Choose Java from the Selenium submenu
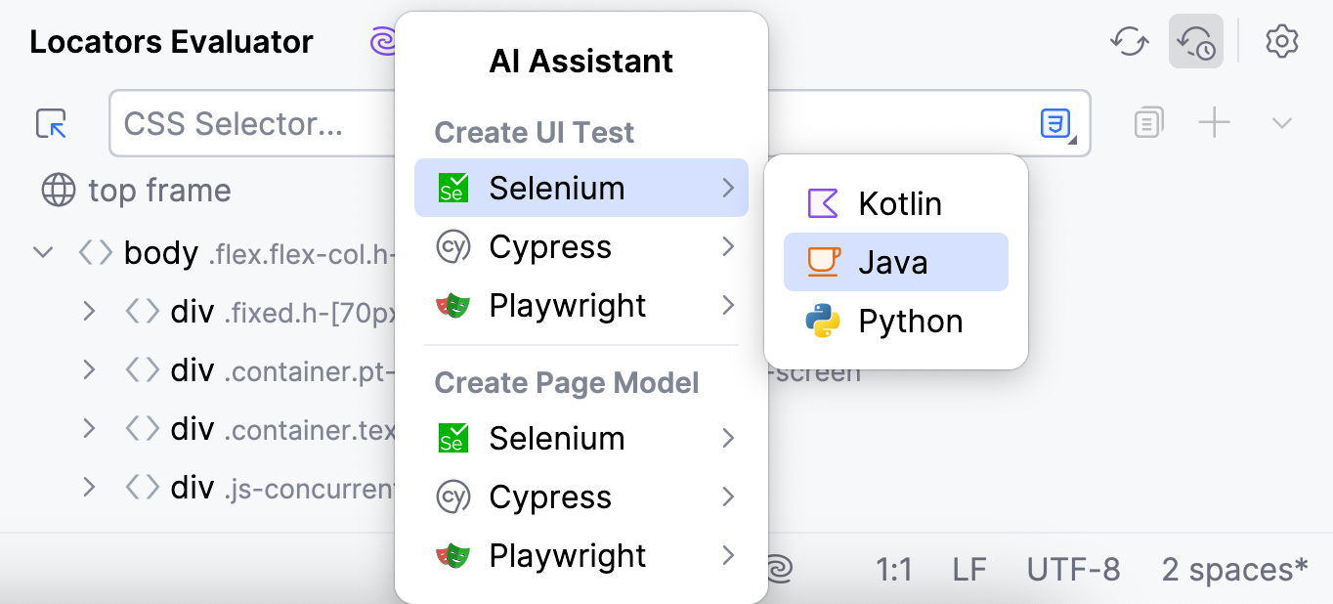1333x604 pixels. 895,262
